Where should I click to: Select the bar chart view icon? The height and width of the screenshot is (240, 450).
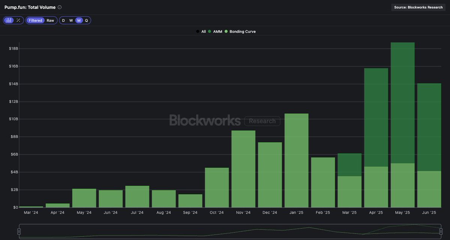coord(9,20)
